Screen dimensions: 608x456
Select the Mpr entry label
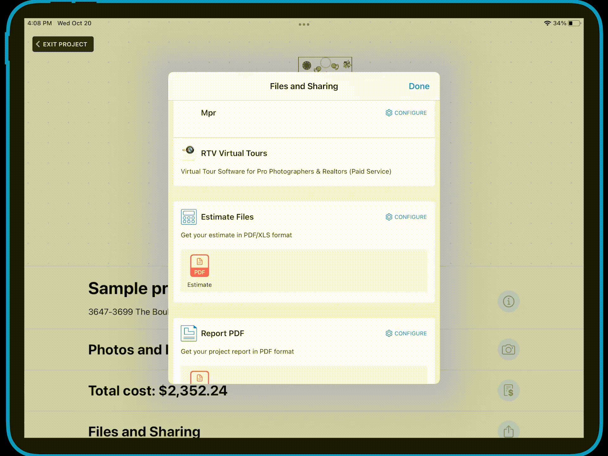pos(208,113)
